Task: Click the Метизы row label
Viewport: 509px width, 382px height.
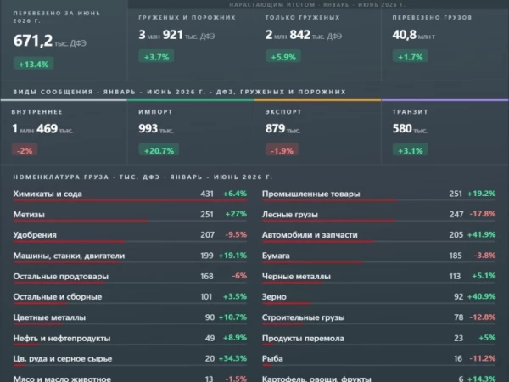Action: point(29,215)
